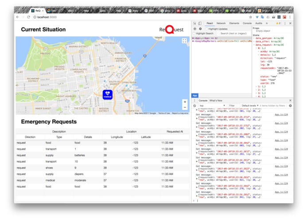Show more DevTools tabs with the chevrons
Viewport: 308px width, 219px height.
coord(267,23)
